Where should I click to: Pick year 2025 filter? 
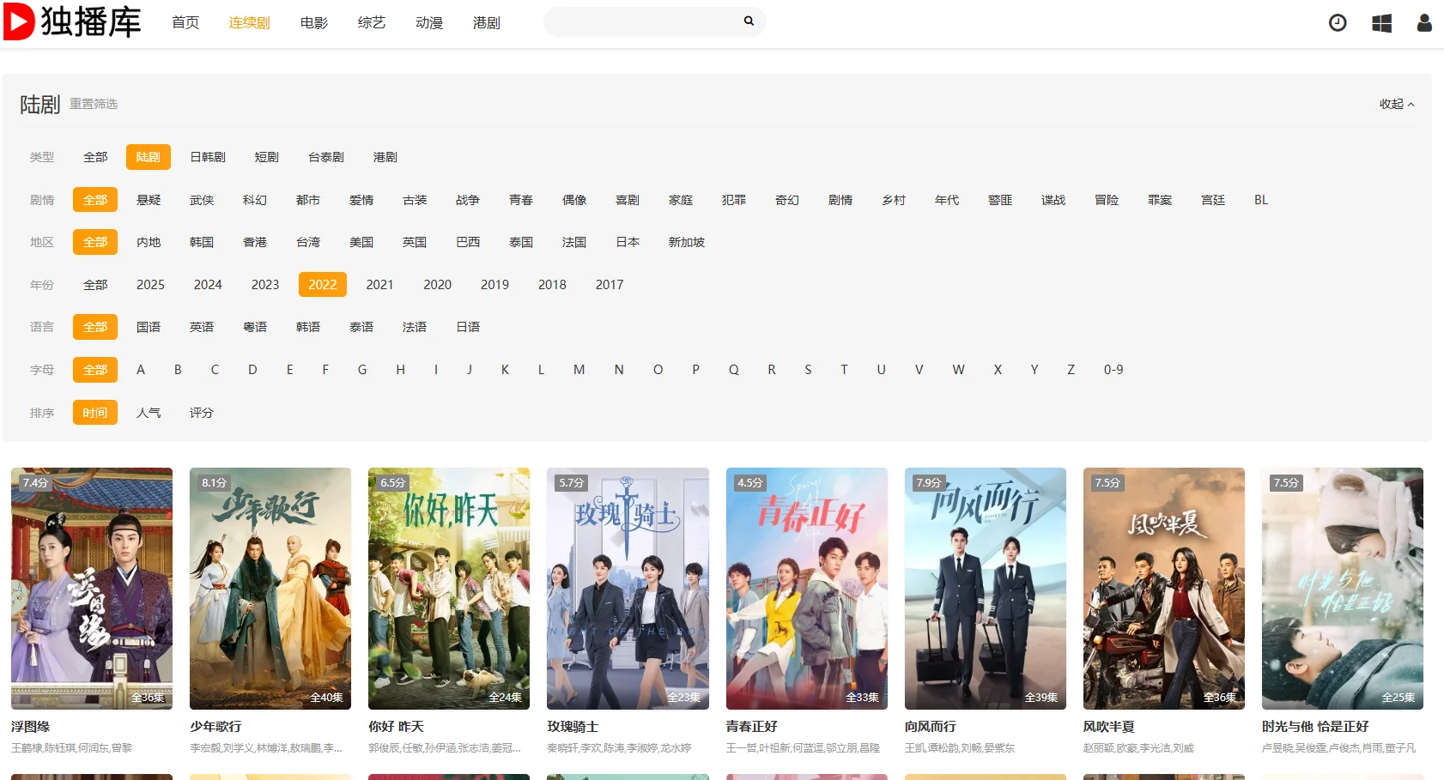[x=150, y=285]
